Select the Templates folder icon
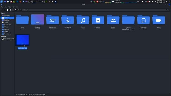Viewport: 171px width, 96px height. click(x=143, y=19)
